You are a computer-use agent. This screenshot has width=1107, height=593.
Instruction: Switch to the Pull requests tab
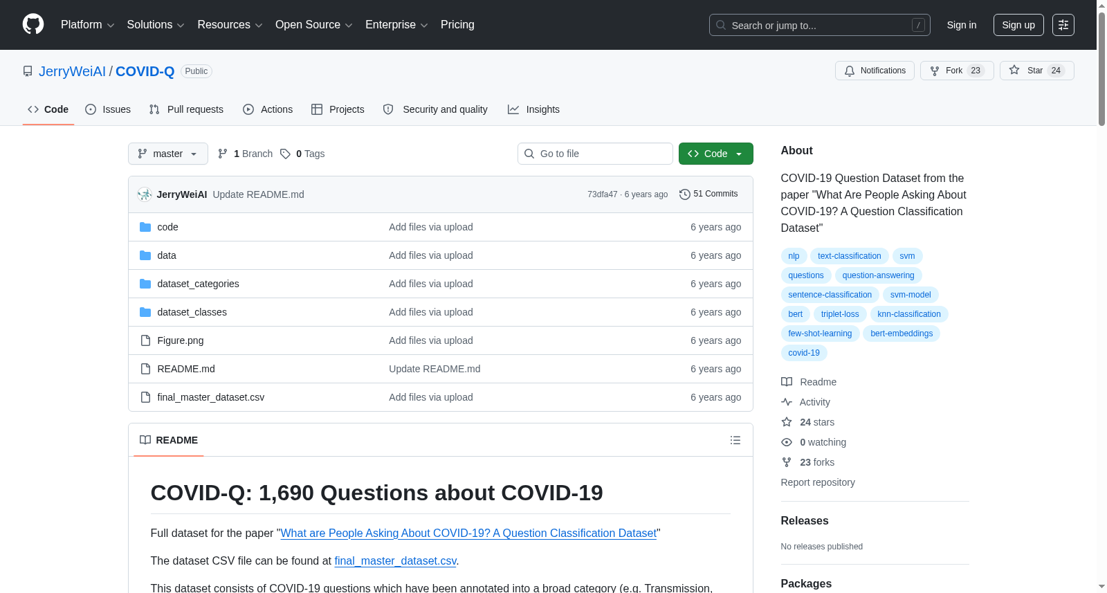coord(186,109)
